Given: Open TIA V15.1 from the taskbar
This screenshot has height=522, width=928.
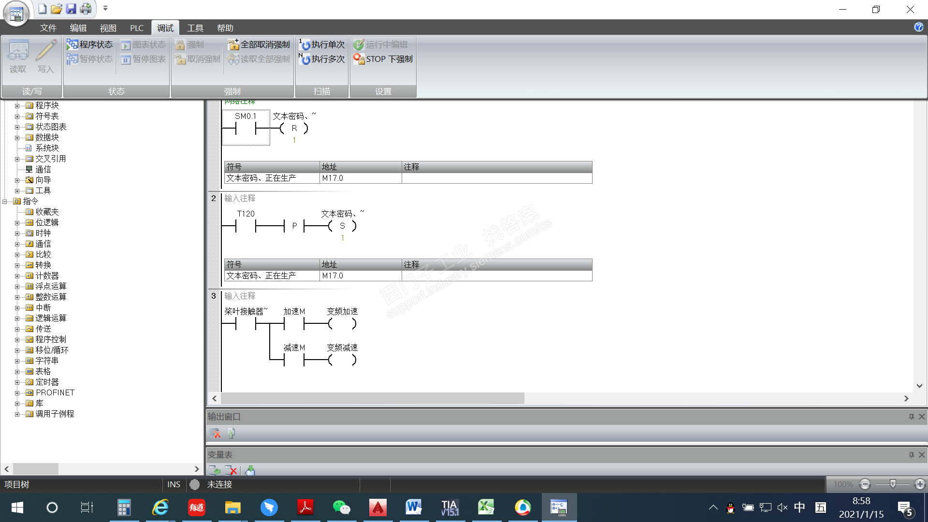Looking at the screenshot, I should [449, 507].
